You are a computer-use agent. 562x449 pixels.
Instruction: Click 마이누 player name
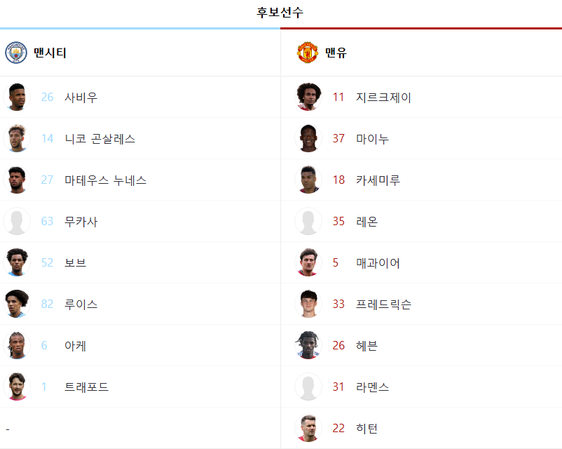coord(372,138)
